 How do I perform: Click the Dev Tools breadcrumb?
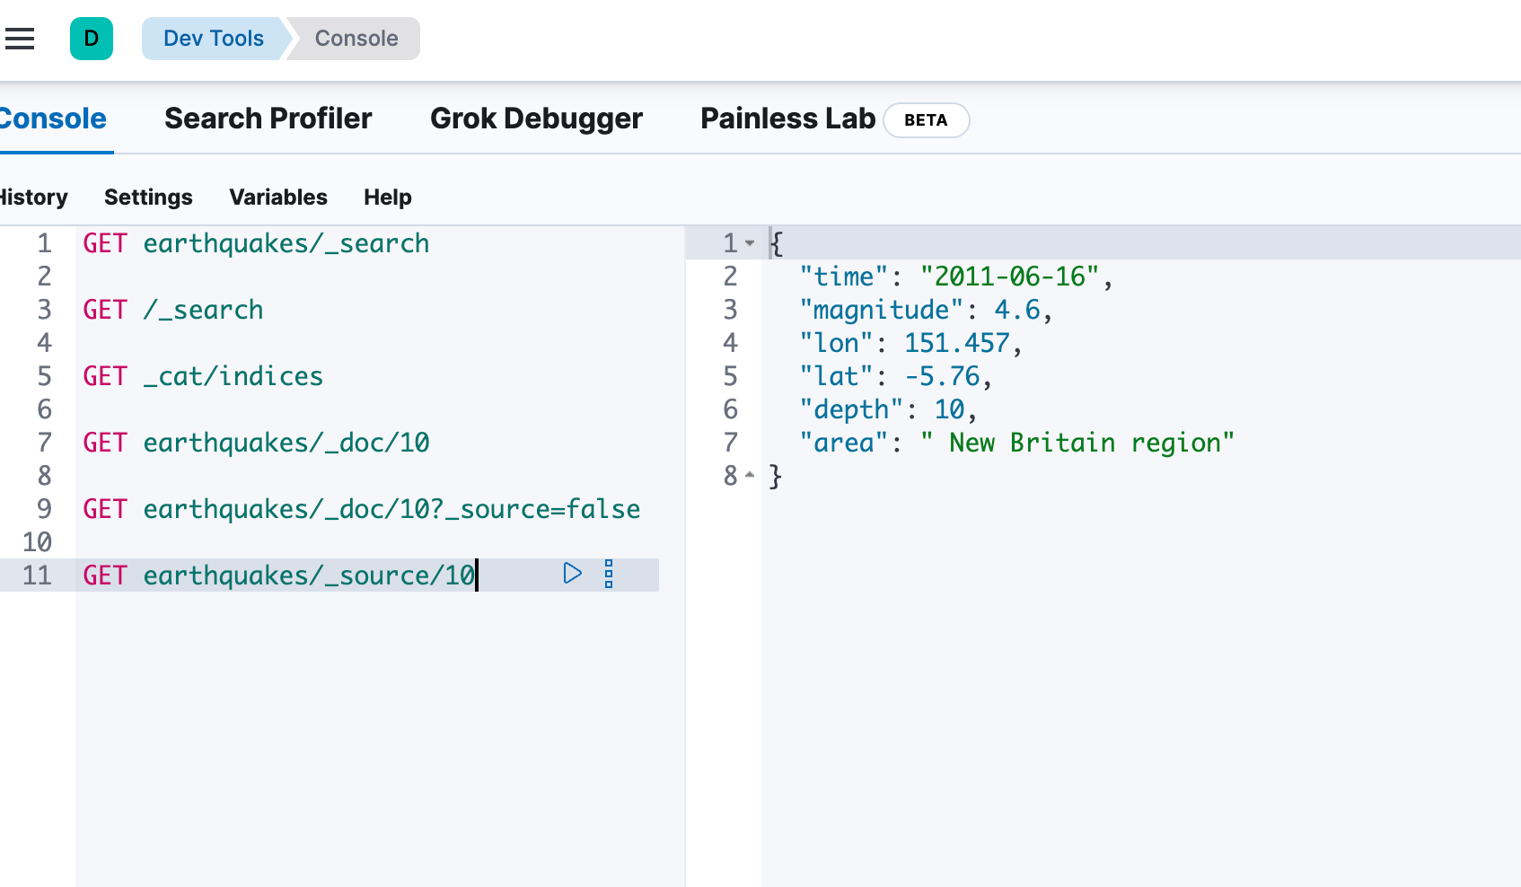[214, 39]
